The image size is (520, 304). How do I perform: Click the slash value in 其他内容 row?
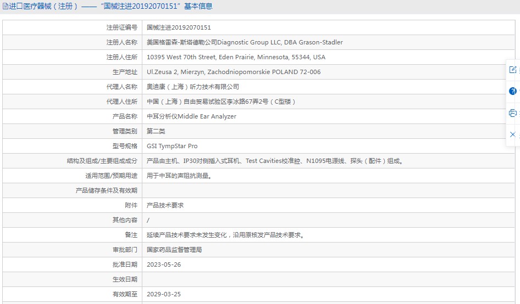[x=148, y=220]
